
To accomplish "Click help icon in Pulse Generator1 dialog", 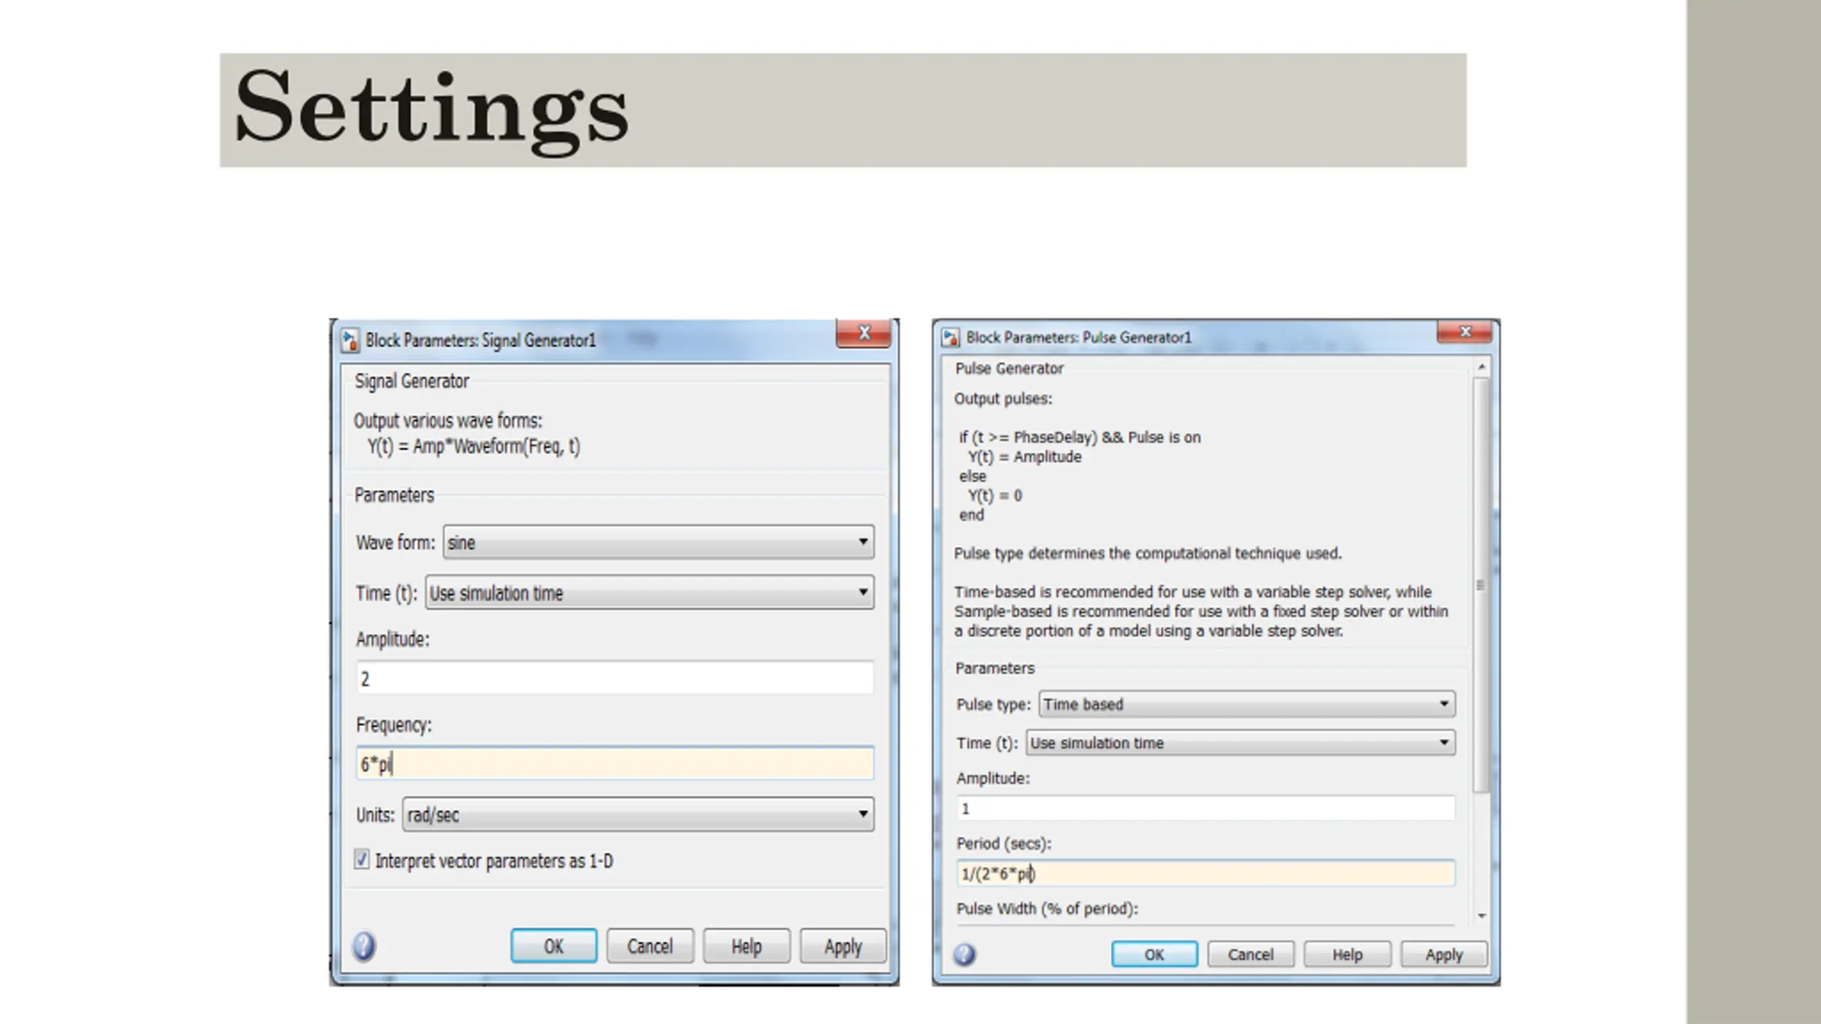I will click(964, 954).
